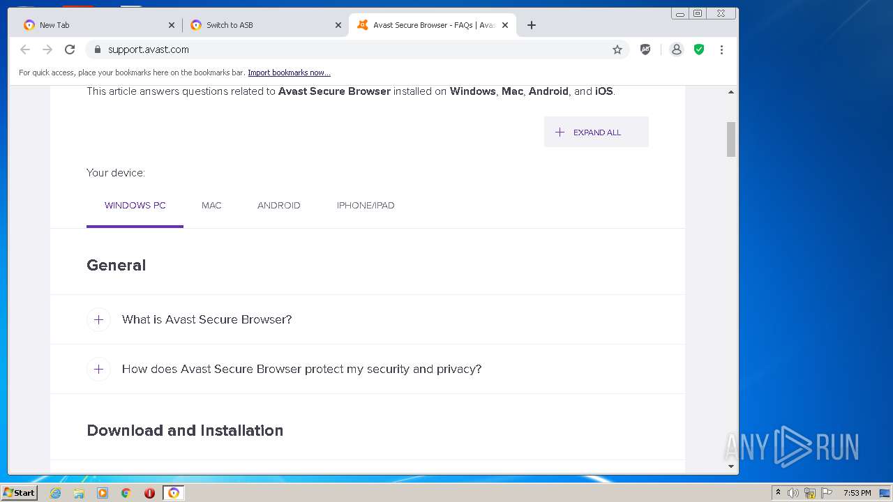Click the Import bookmarks now link
This screenshot has width=893, height=502.
(x=289, y=73)
